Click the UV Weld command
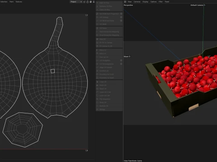Image resolution: width=217 pixels, height=162 pixels. (109, 24)
